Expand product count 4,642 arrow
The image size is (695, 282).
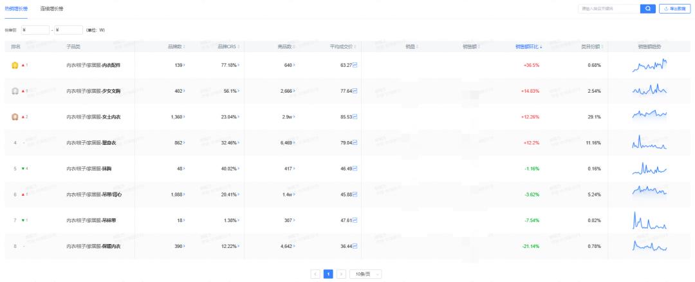(294, 246)
